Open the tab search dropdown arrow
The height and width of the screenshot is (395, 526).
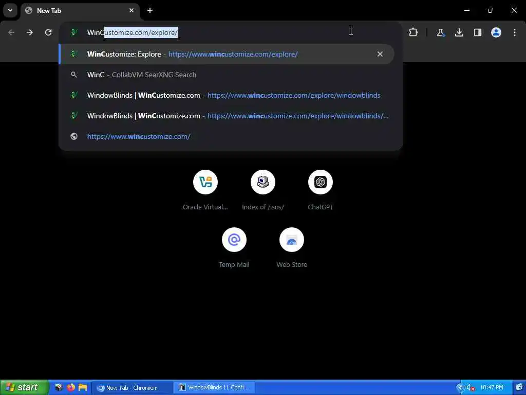(x=10, y=10)
